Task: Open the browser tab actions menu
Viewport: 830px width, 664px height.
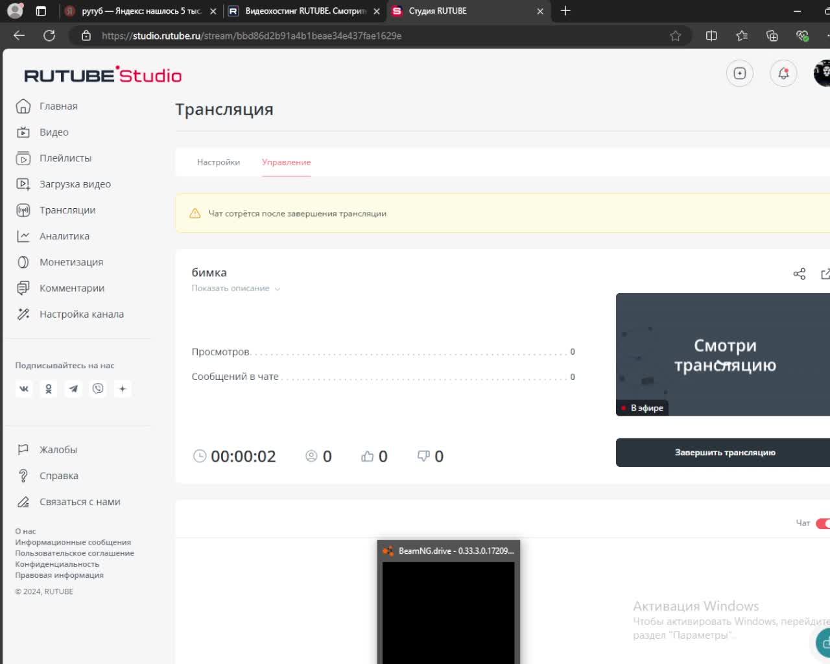Action: tap(41, 10)
